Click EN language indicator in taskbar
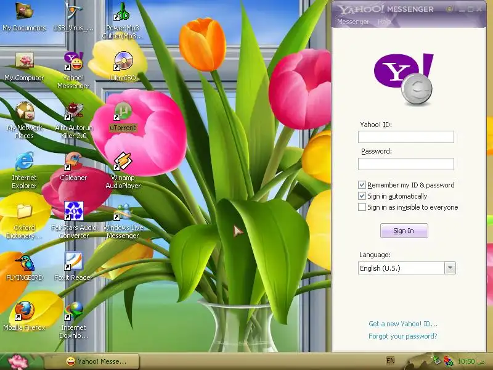This screenshot has height=370, width=493. pyautogui.click(x=390, y=361)
